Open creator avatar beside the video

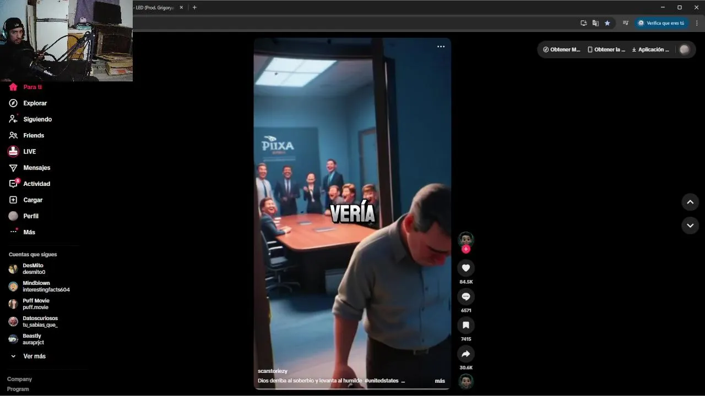[x=466, y=239]
